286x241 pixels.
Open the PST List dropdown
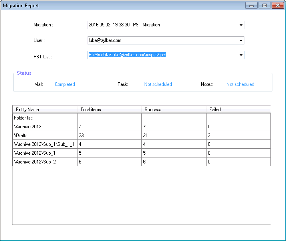click(241, 55)
